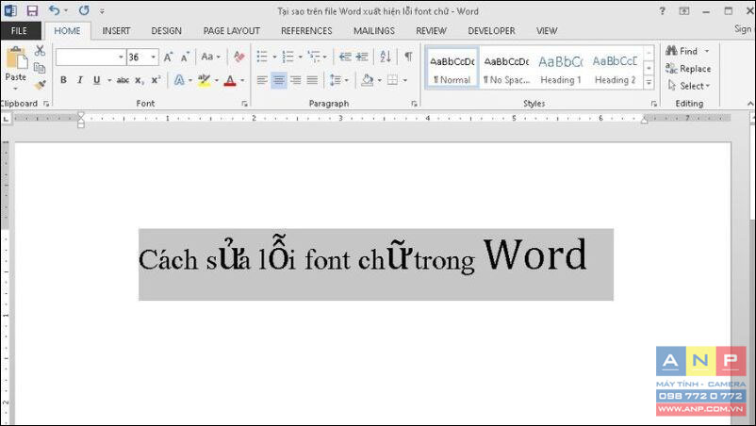Click the Paste clipboard icon
The image size is (756, 426).
(16, 58)
